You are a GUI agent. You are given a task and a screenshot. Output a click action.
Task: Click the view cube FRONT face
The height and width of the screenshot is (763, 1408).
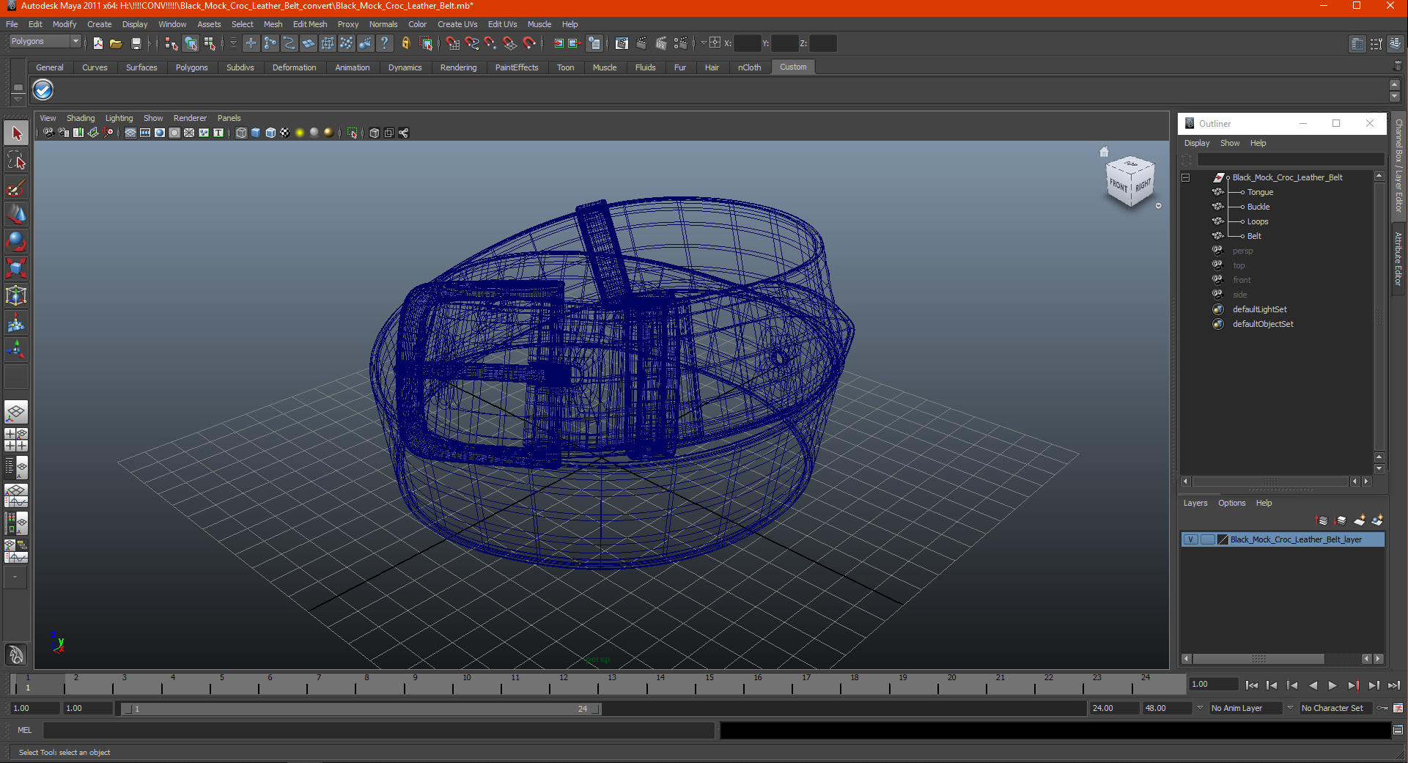(x=1118, y=185)
